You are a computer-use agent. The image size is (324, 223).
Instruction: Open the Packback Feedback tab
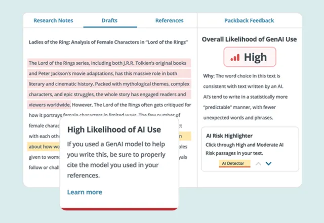249,21
